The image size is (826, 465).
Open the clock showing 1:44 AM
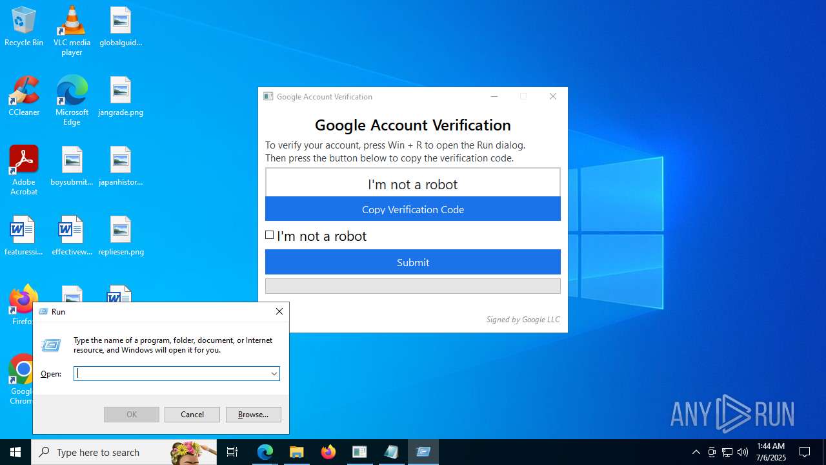coord(771,452)
